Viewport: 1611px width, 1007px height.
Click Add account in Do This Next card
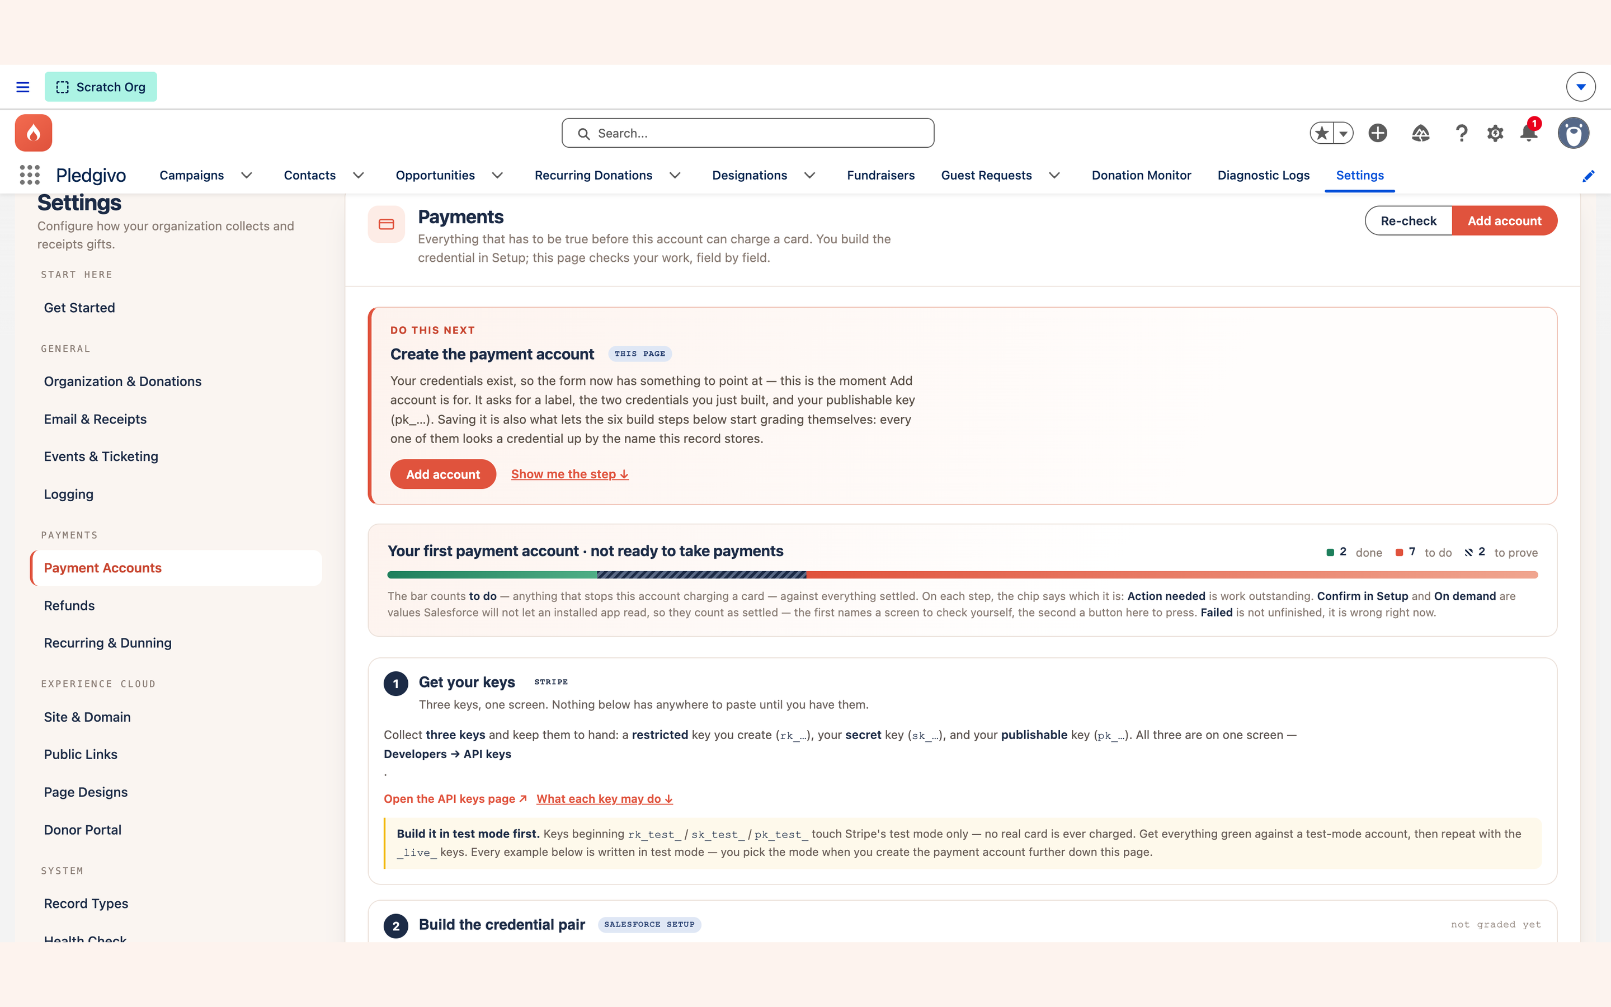442,474
